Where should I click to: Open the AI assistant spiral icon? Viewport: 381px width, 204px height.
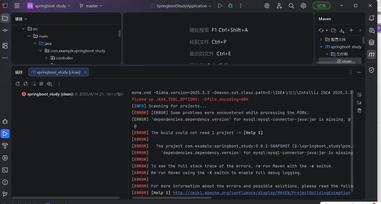(267, 6)
